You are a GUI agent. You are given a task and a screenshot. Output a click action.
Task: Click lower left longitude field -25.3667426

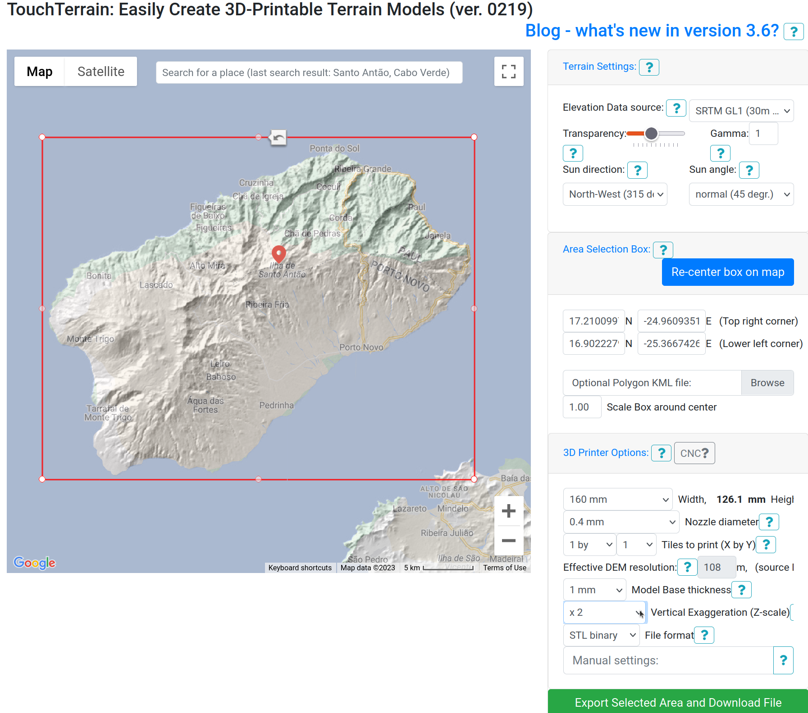671,343
